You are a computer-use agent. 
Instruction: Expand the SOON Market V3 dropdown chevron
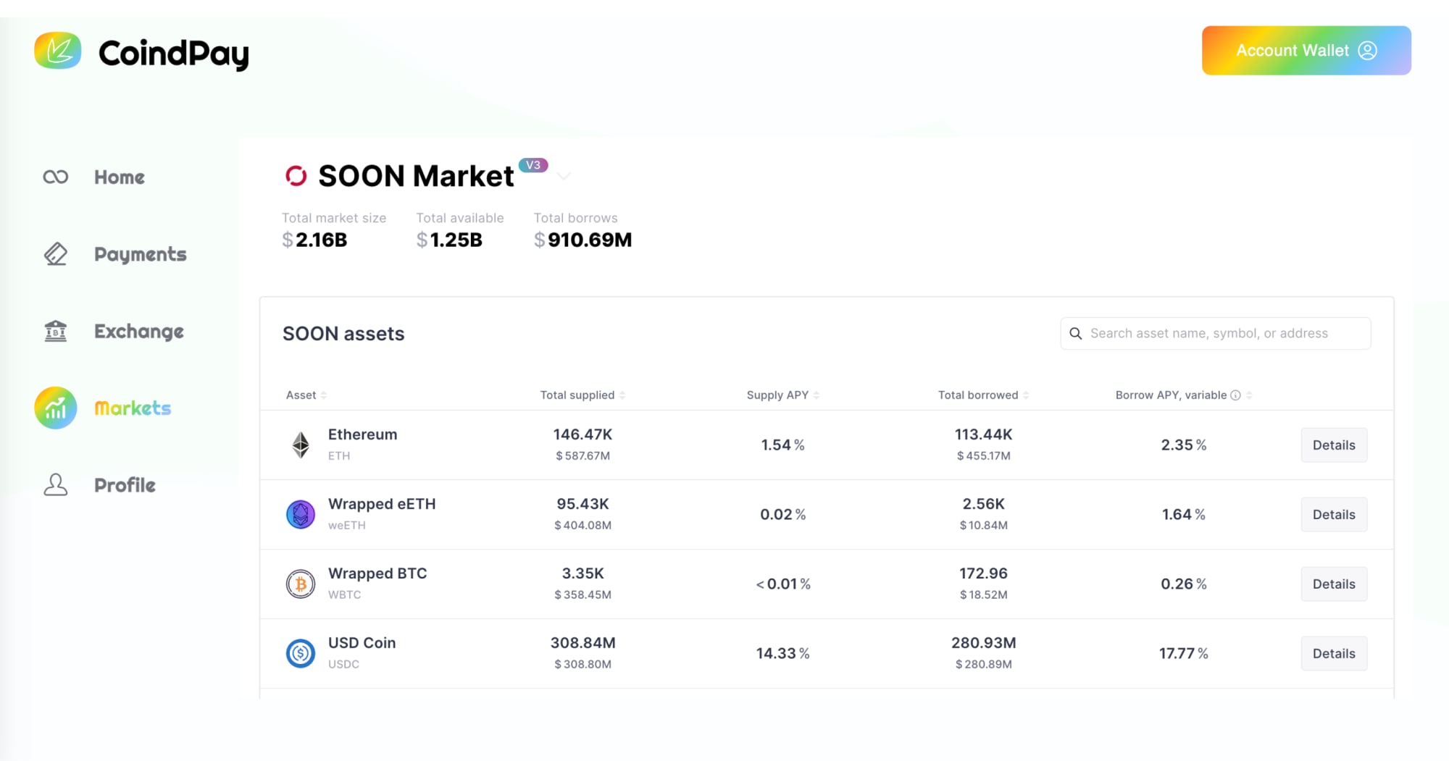pos(564,176)
